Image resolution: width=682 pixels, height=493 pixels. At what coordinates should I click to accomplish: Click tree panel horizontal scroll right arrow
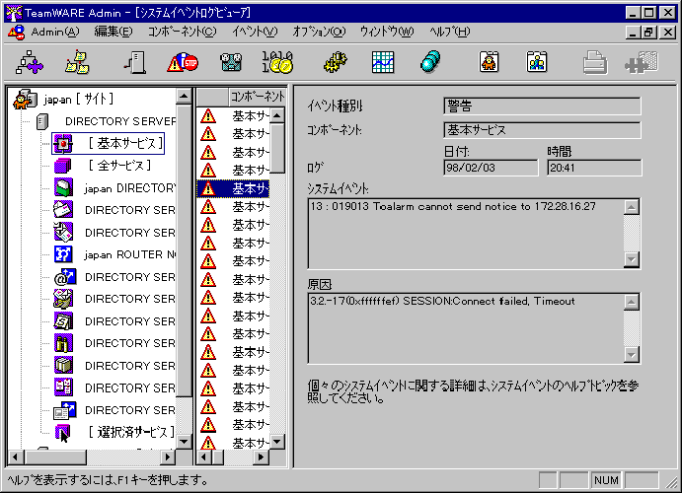point(168,457)
